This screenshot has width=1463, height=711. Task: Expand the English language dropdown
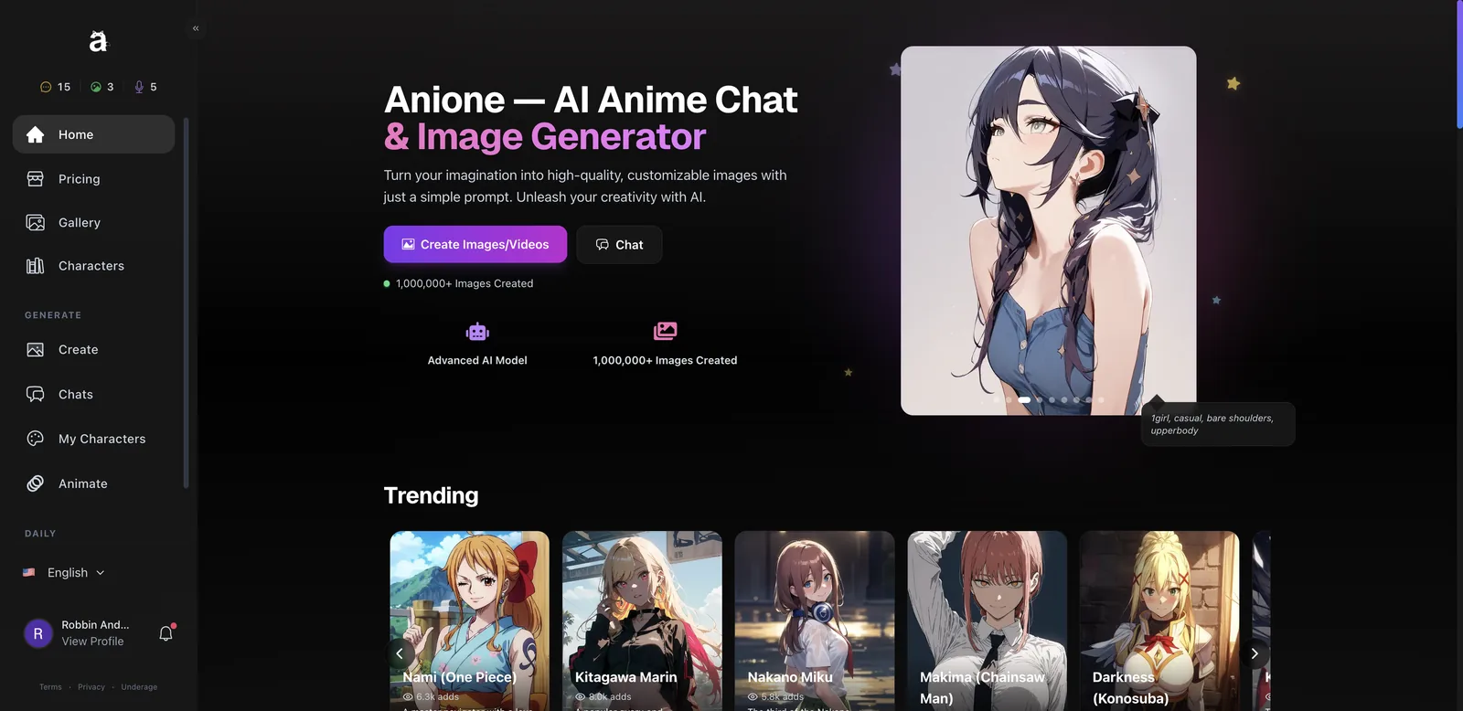click(64, 572)
